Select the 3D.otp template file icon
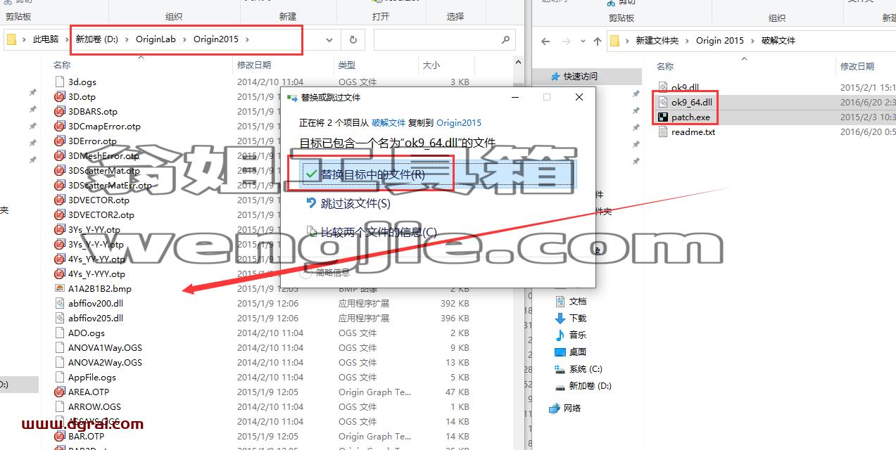This screenshot has height=450, width=896. (60, 96)
